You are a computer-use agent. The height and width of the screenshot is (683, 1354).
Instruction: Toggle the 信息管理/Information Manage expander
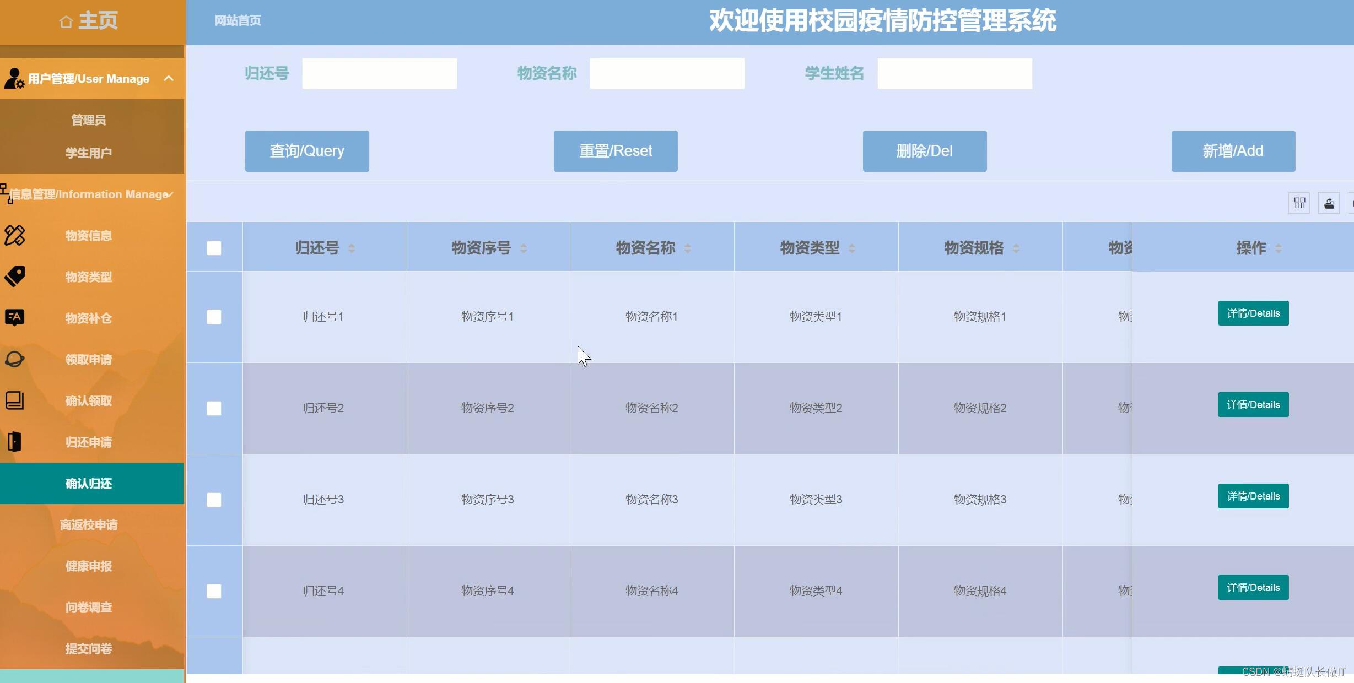pos(170,194)
